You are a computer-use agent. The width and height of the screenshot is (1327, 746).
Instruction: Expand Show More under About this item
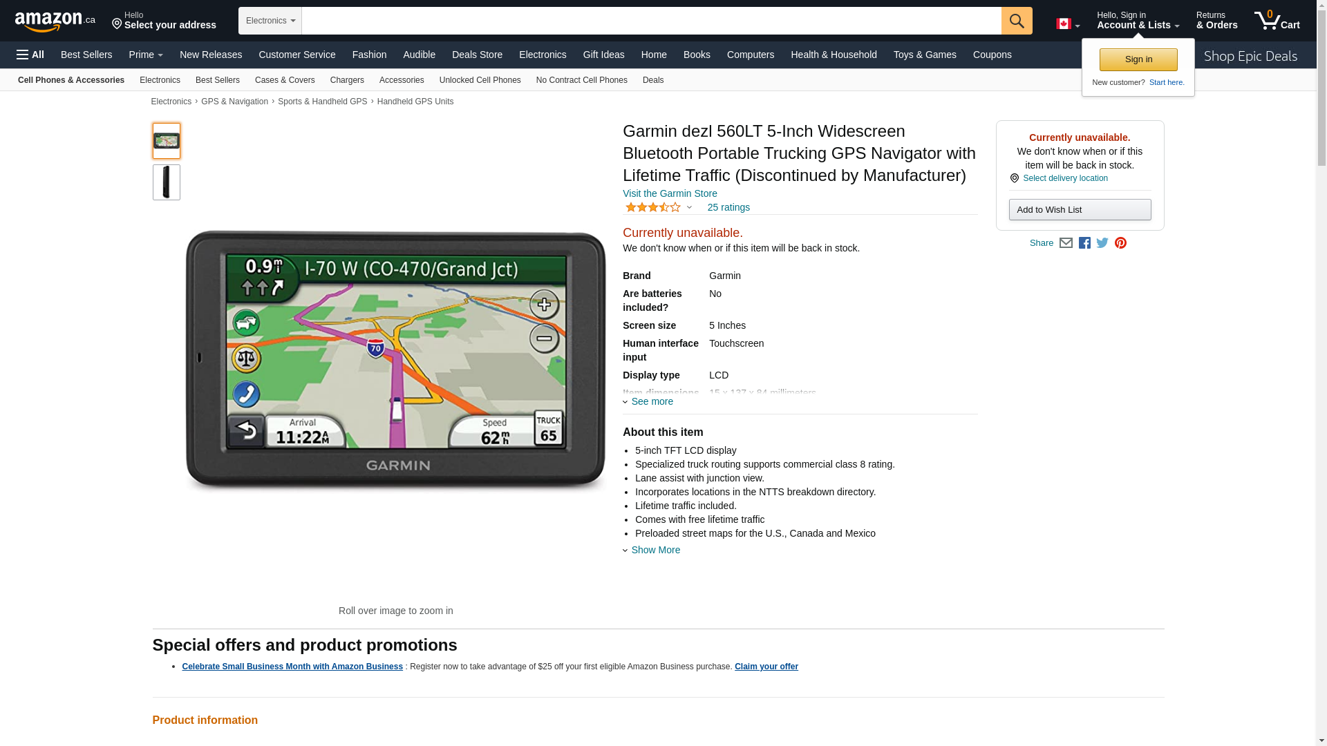click(655, 550)
